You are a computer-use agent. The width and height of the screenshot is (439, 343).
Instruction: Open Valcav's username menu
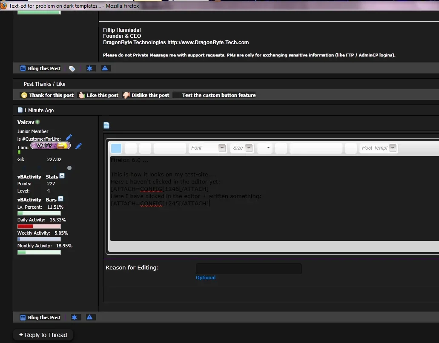(26, 122)
